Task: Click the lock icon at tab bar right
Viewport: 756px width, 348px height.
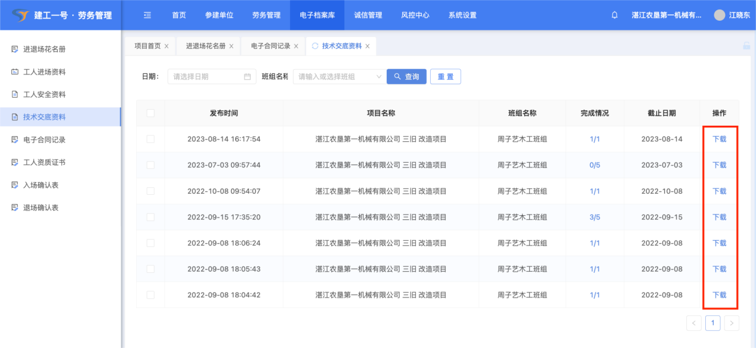Action: (746, 46)
